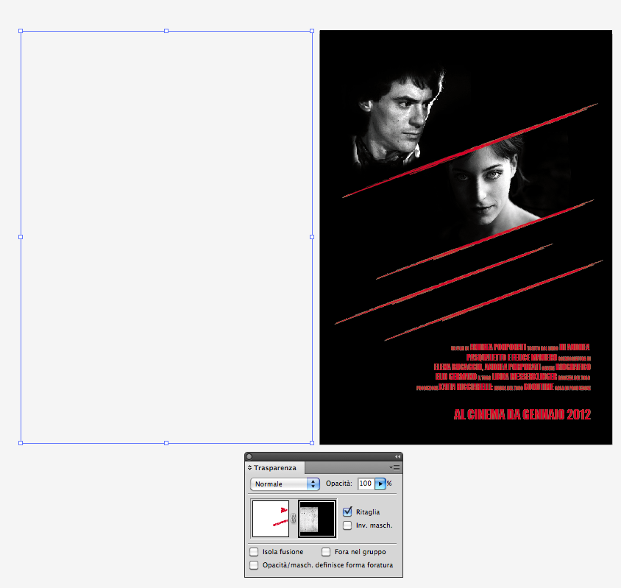Enable the Inv. masch. checkbox
The image size is (621, 588).
[347, 525]
